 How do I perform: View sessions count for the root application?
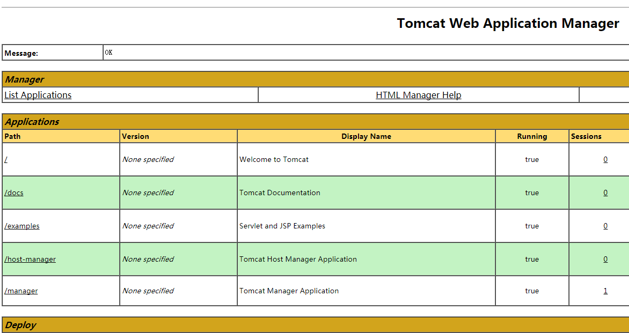tap(605, 159)
